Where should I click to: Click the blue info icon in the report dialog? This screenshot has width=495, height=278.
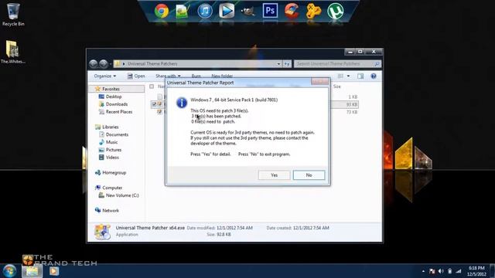[x=182, y=103]
